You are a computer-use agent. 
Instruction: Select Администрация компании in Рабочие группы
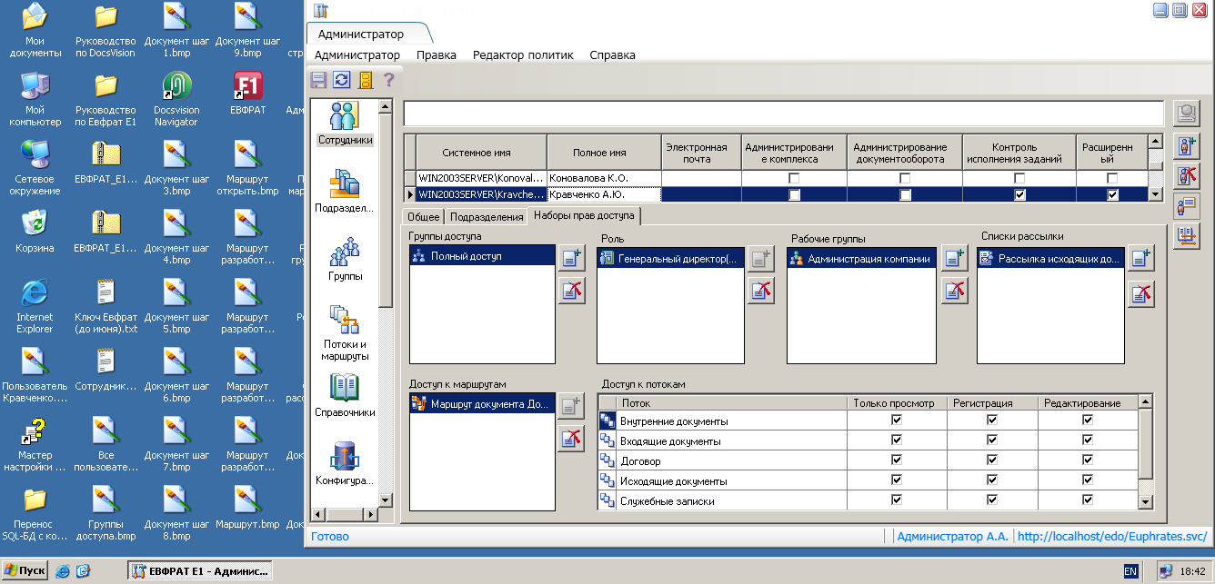[861, 259]
